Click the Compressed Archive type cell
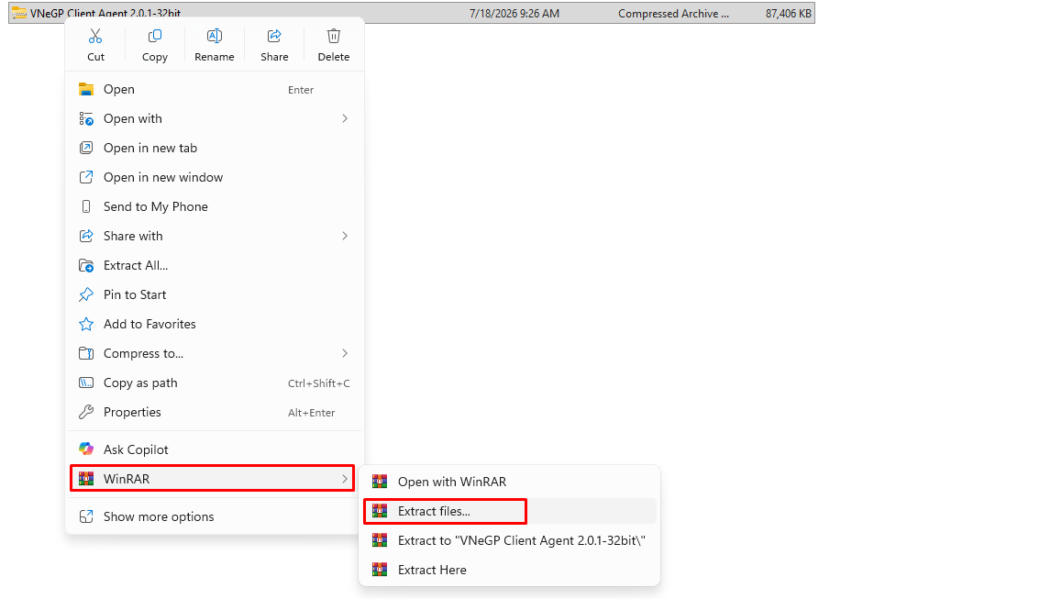Image resolution: width=1051 pixels, height=599 pixels. click(x=673, y=14)
